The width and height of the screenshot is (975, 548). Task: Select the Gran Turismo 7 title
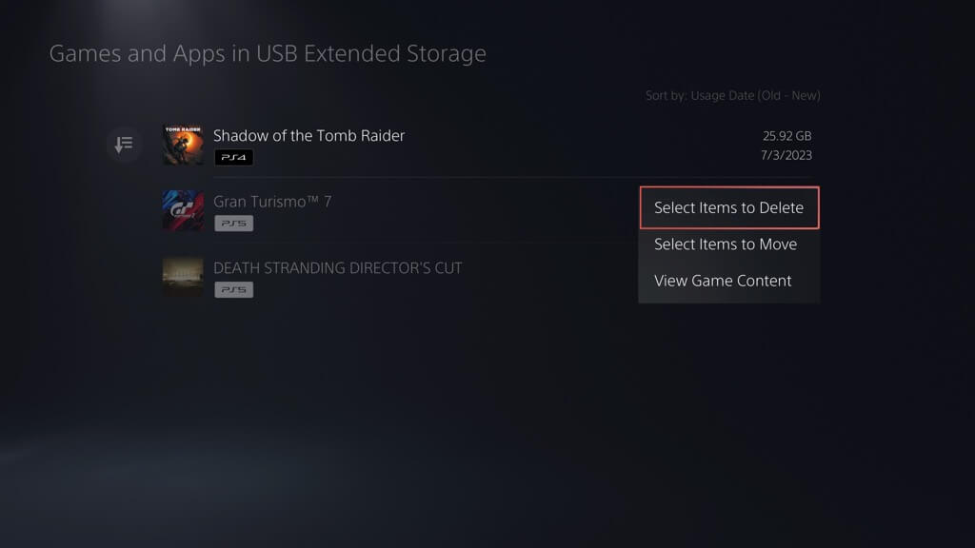[272, 202]
